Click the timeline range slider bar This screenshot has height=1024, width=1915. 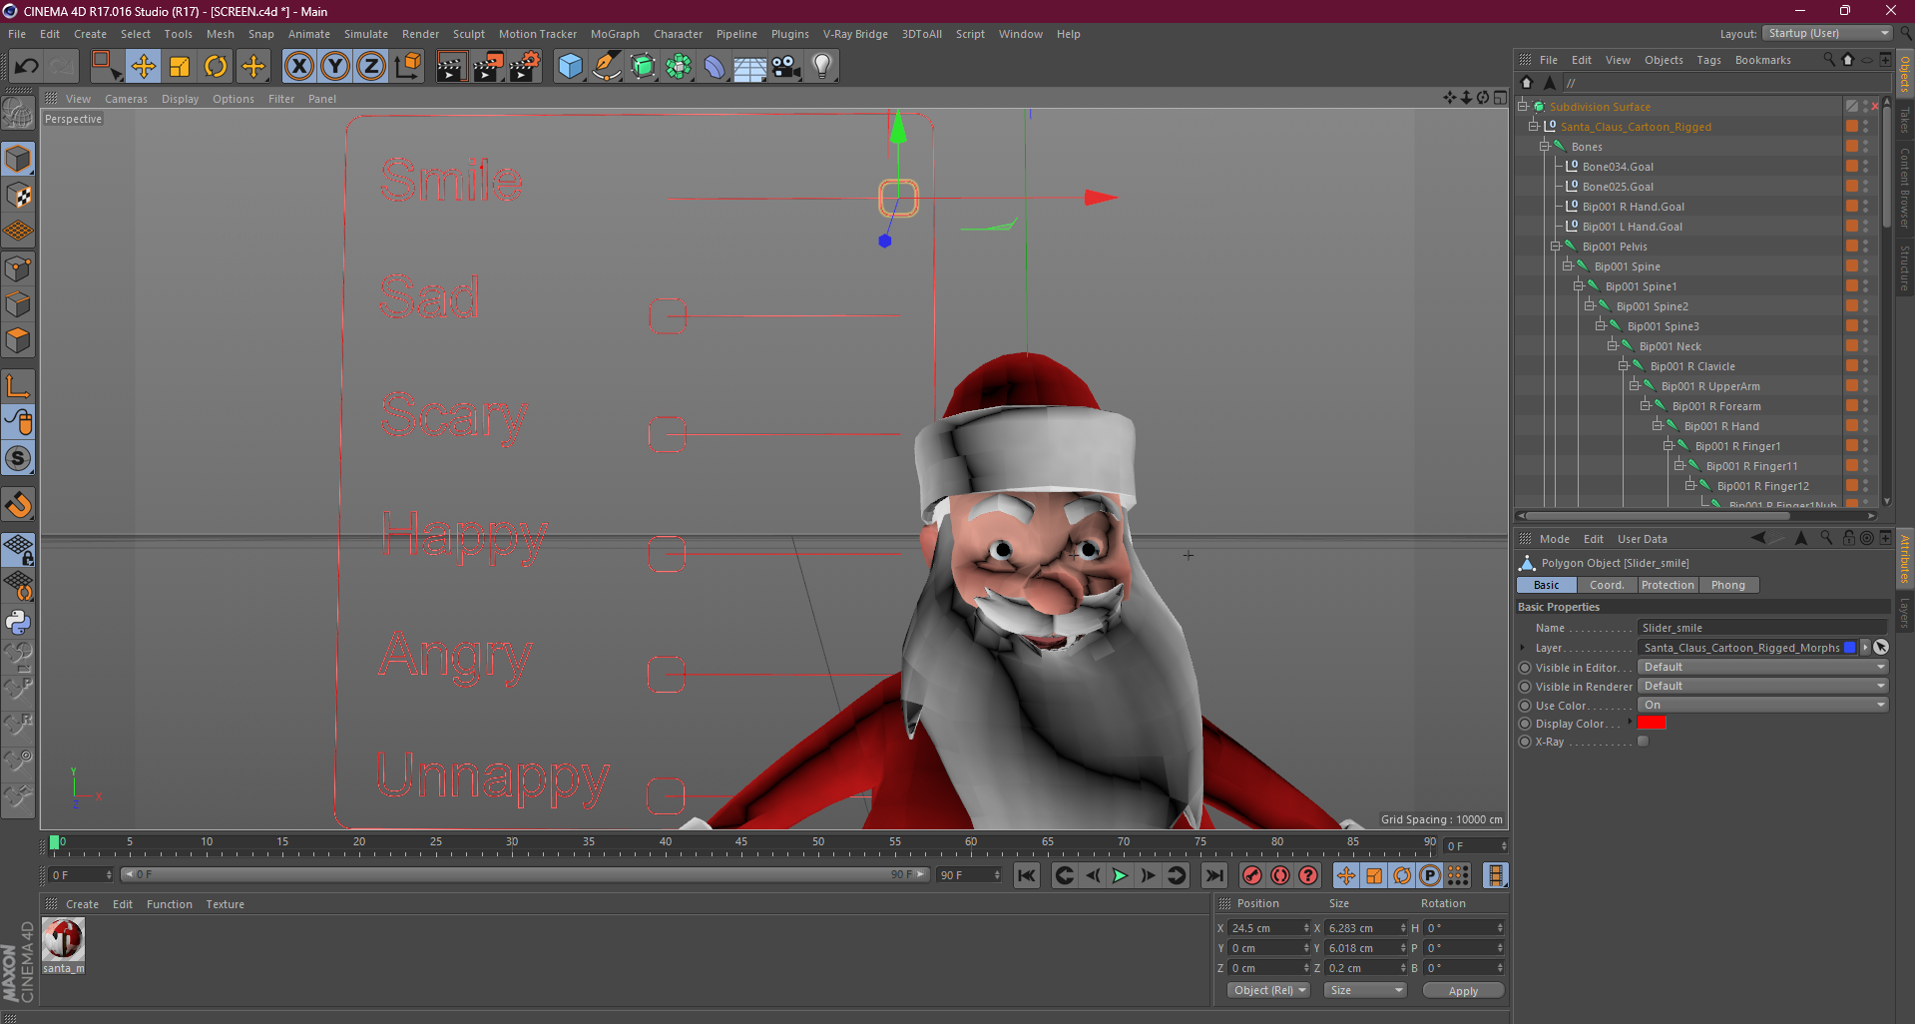[x=525, y=874]
